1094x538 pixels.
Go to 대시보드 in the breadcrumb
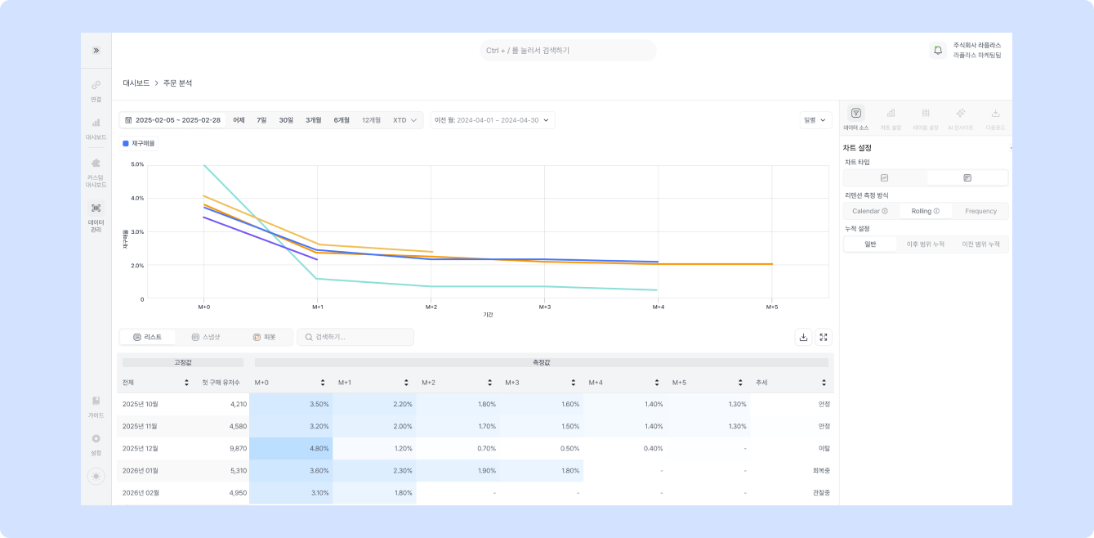[x=136, y=83]
